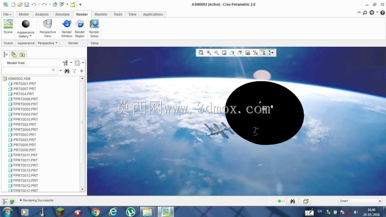
Task: Switch to Model Tree navigator tab
Action: [x=5, y=54]
